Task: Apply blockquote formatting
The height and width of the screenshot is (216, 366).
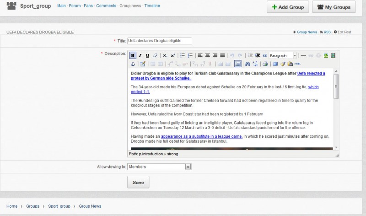Action: click(265, 55)
